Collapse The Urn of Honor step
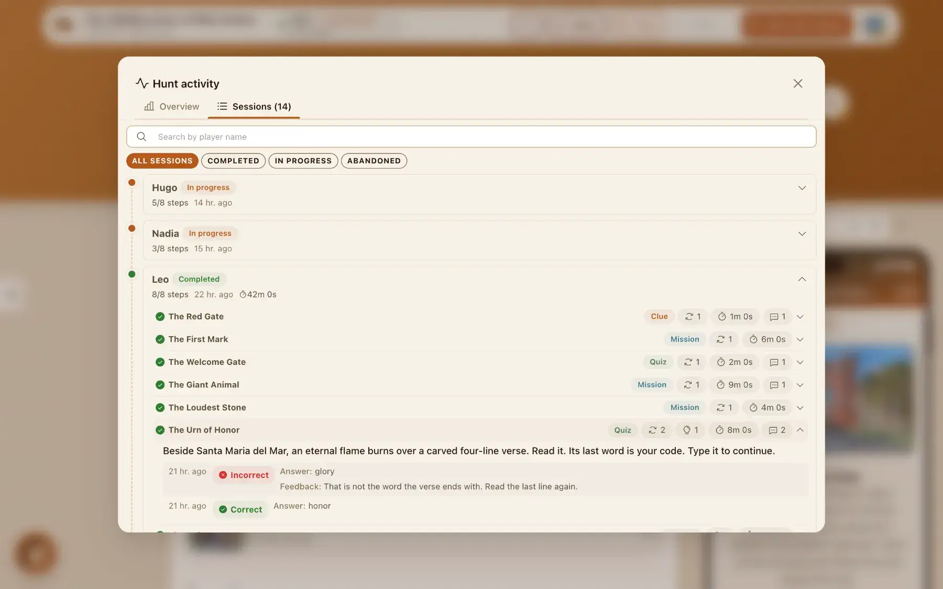This screenshot has width=943, height=589. pyautogui.click(x=800, y=430)
